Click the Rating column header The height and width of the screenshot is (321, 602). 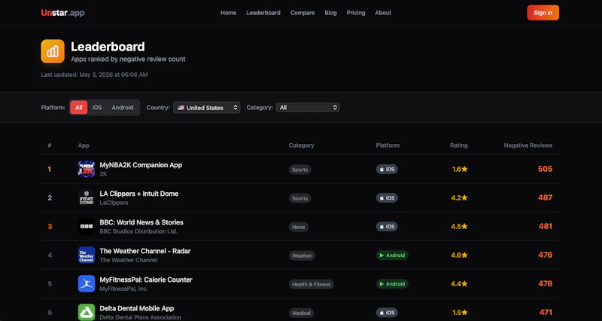coord(459,145)
